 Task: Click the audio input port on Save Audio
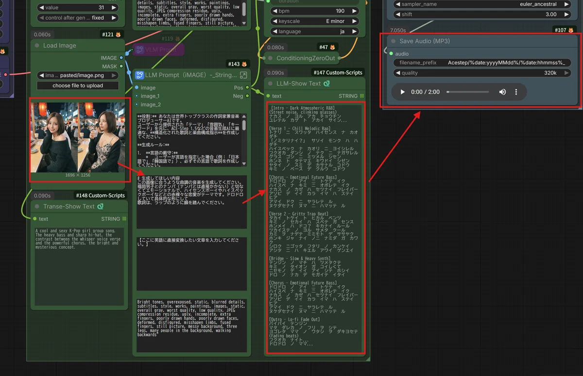tap(391, 54)
